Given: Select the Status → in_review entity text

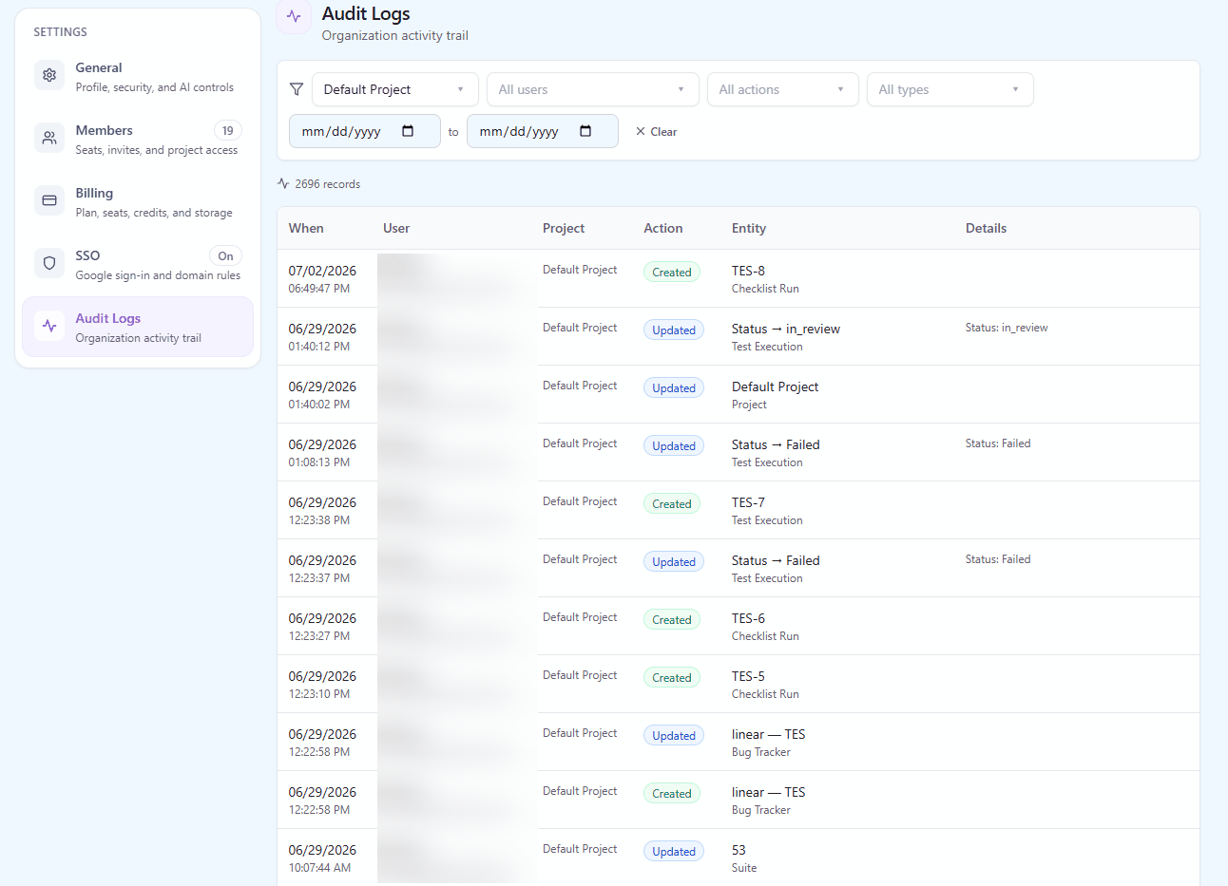Looking at the screenshot, I should tap(786, 329).
